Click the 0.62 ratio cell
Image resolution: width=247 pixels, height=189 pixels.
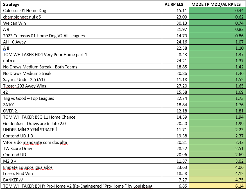(217, 17)
